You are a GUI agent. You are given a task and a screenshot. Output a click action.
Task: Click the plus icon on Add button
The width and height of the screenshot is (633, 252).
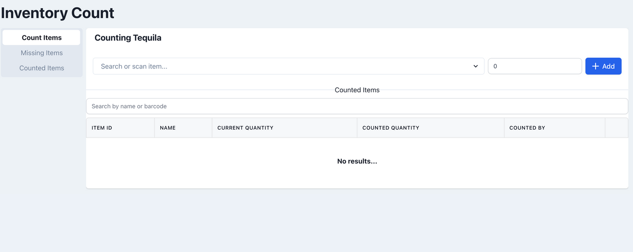(595, 67)
